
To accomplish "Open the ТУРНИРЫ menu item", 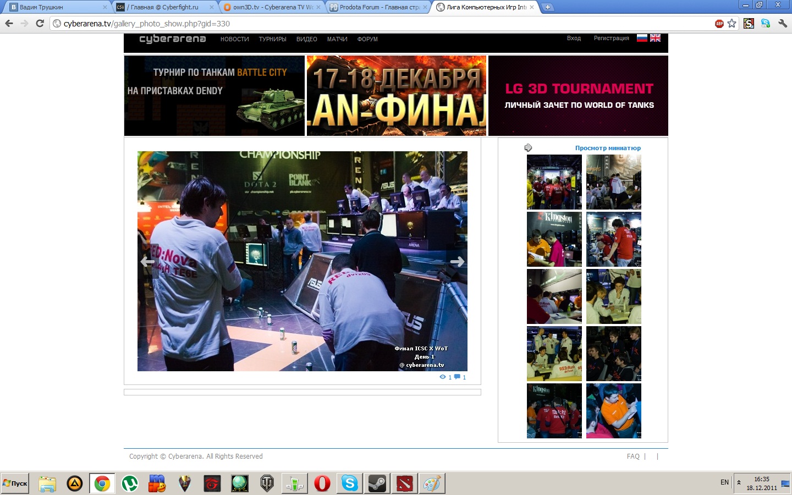I will [273, 39].
